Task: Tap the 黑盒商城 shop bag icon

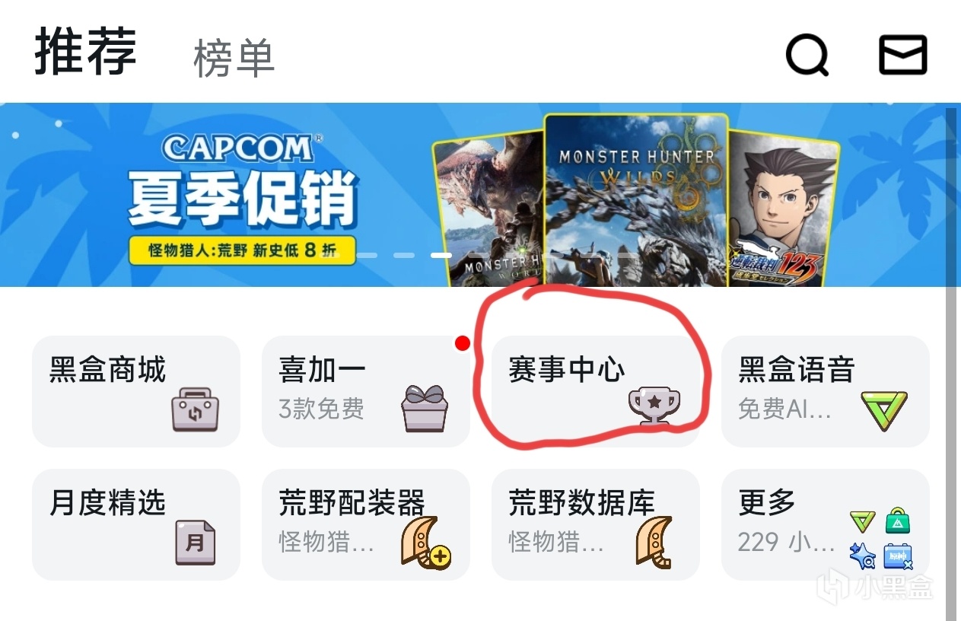Action: (194, 410)
